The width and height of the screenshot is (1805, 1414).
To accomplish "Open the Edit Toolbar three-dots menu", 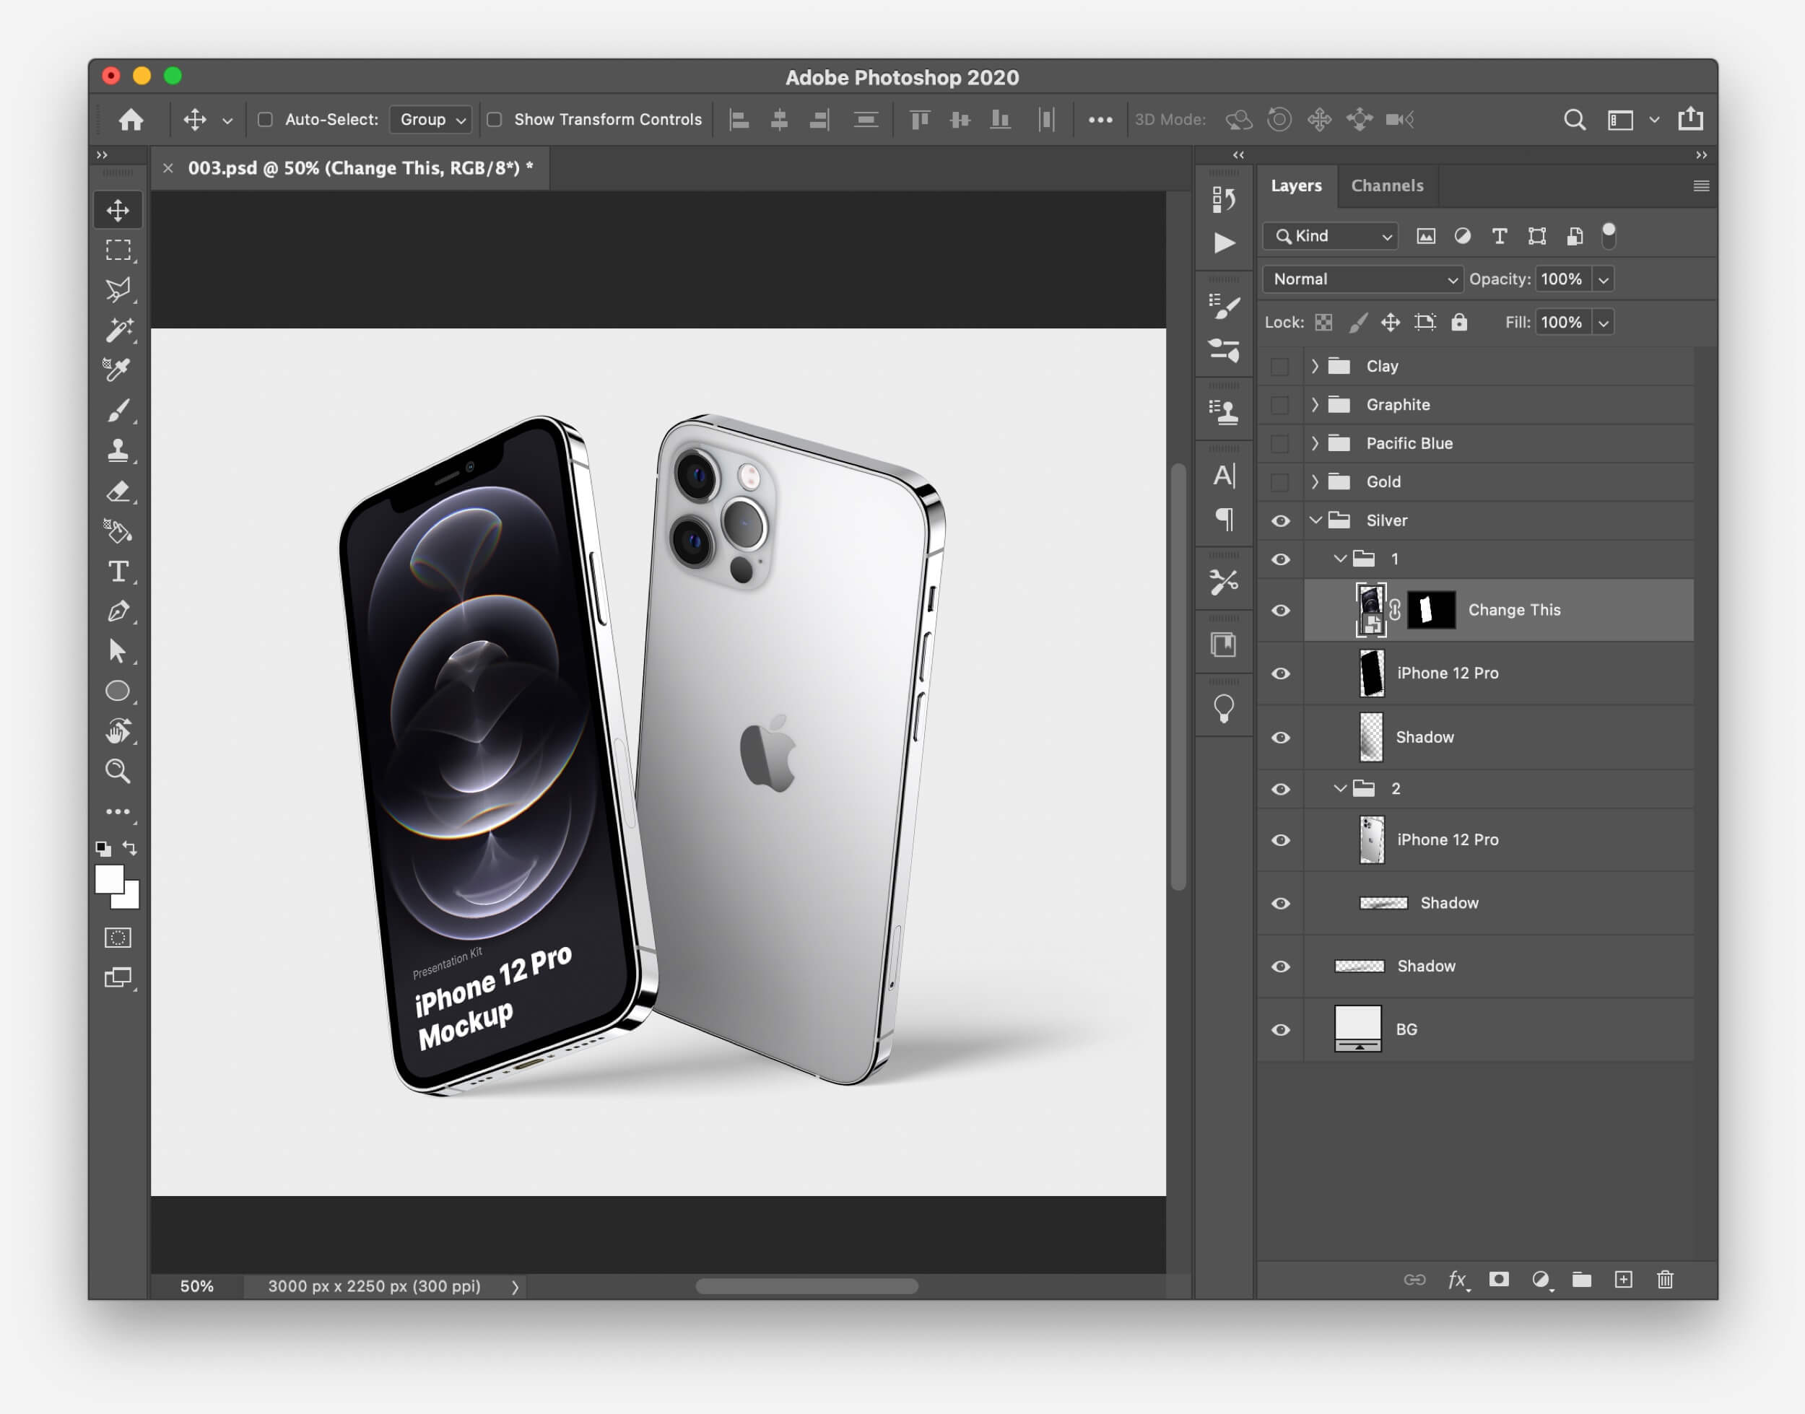I will click(x=118, y=811).
